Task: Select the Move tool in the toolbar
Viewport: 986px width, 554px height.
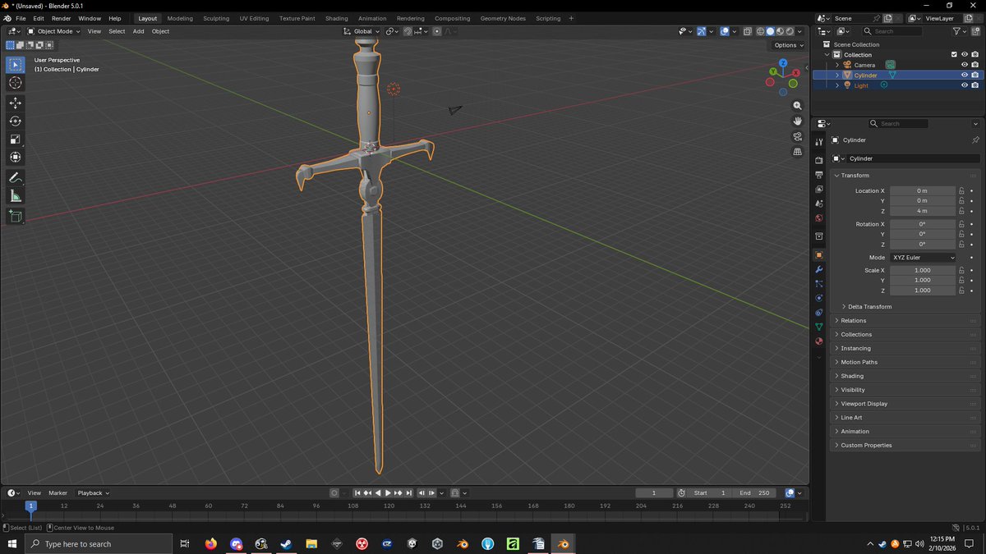Action: click(15, 103)
